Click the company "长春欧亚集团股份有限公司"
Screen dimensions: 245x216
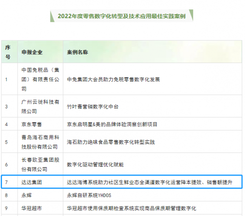(40, 165)
